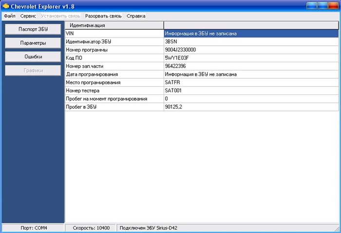Click the Номер зап.части value 96422396
This screenshot has height=233, width=341.
(x=175, y=66)
